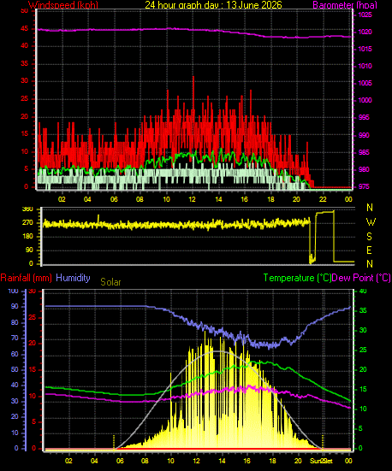Click the N compass label beside 360 degrees
Screen dimensions: 392x471
pos(370,207)
